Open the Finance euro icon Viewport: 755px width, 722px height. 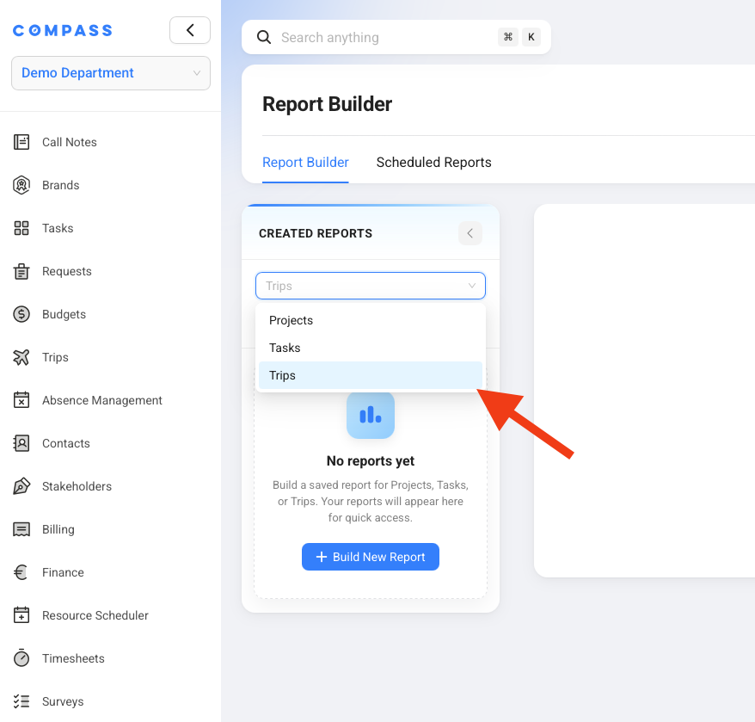21,572
